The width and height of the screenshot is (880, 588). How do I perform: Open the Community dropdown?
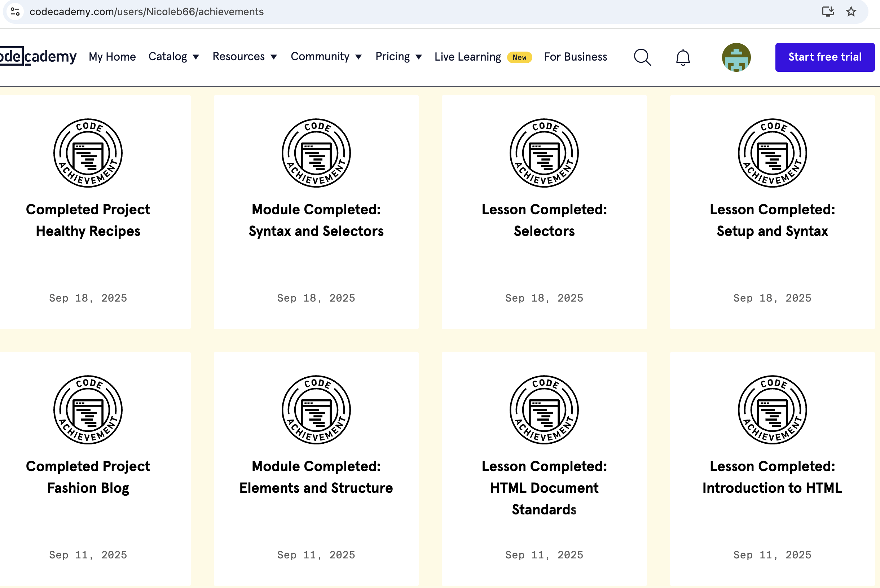326,57
